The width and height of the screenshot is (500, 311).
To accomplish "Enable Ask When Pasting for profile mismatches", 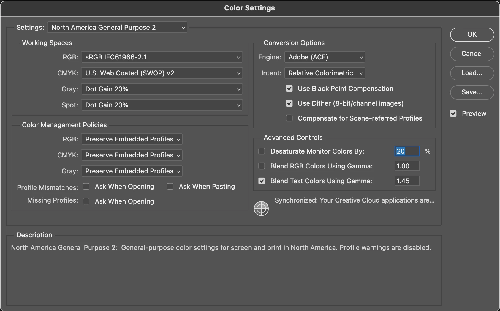I will click(x=170, y=187).
